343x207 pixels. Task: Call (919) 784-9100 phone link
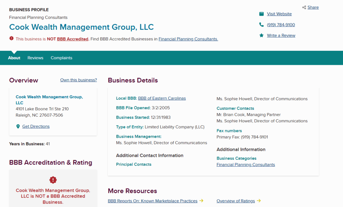click(281, 25)
